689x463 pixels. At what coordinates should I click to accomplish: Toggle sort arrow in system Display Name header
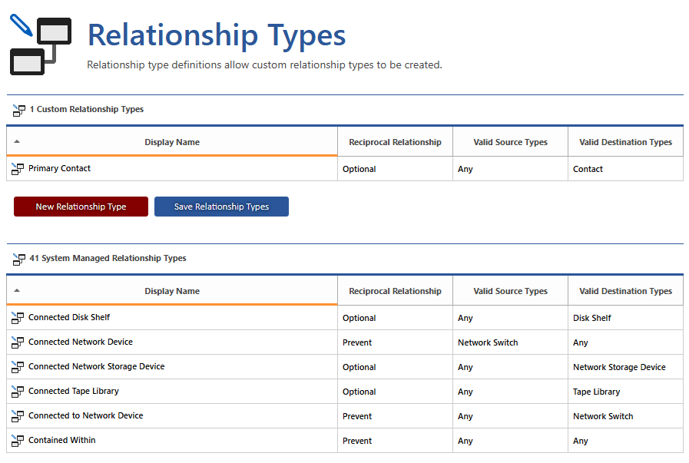(x=17, y=290)
